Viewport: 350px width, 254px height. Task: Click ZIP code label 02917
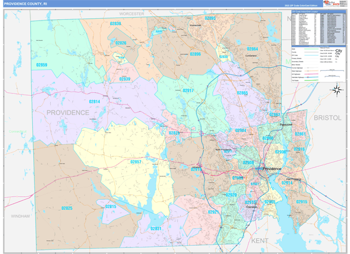[x=188, y=91]
